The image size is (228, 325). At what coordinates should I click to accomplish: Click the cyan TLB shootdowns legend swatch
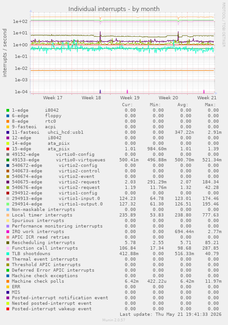pyautogui.click(x=8, y=254)
